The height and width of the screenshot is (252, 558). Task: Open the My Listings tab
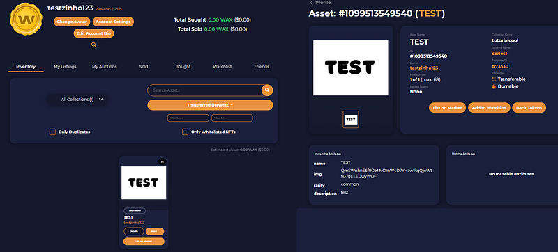tap(65, 67)
